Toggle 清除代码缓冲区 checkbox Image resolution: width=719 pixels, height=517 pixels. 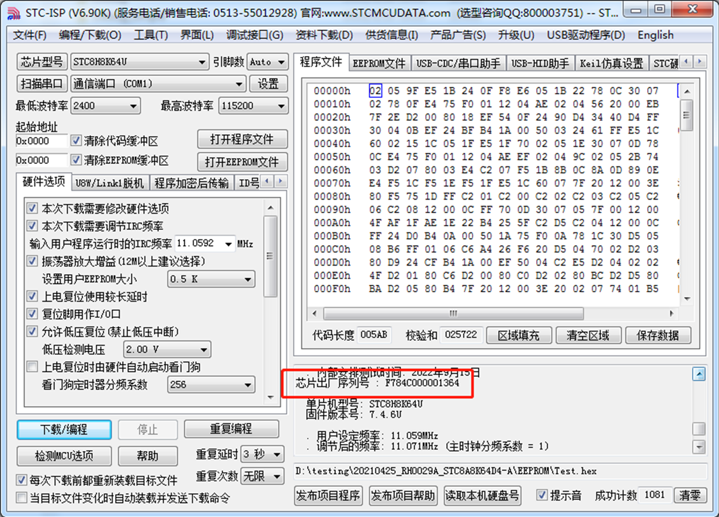[x=75, y=141]
